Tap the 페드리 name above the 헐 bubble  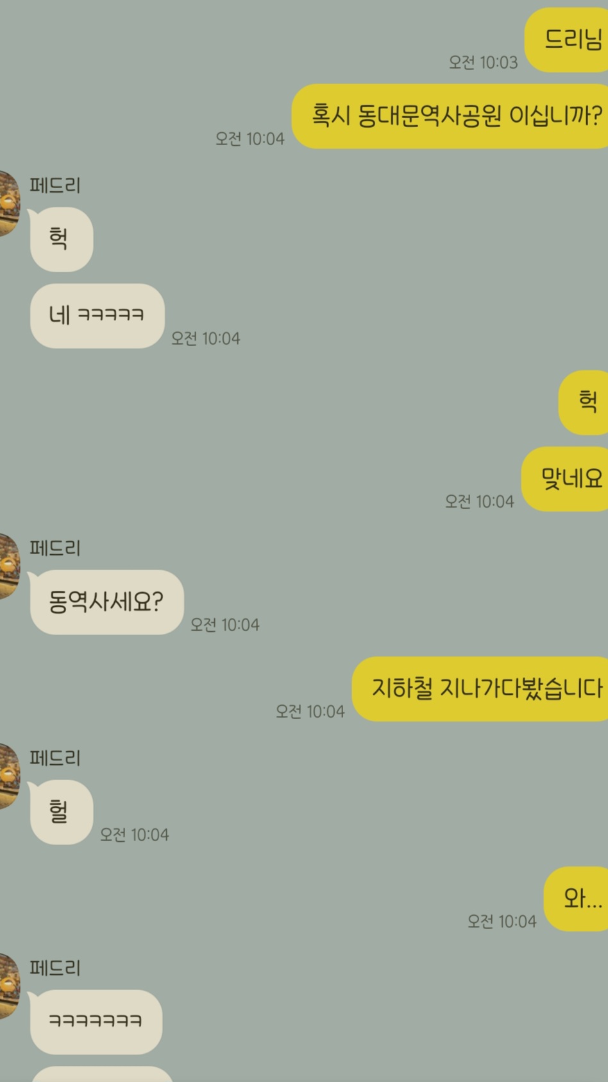(x=55, y=758)
